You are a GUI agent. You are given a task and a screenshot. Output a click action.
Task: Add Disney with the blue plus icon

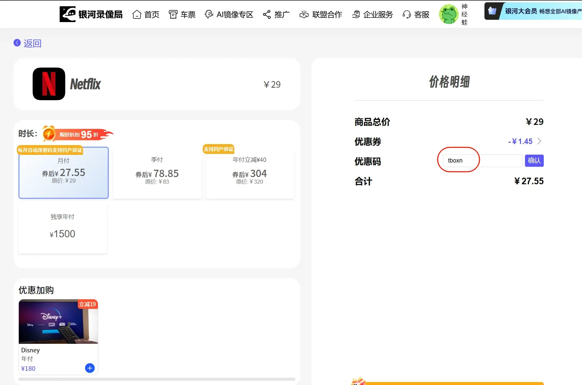pos(90,368)
